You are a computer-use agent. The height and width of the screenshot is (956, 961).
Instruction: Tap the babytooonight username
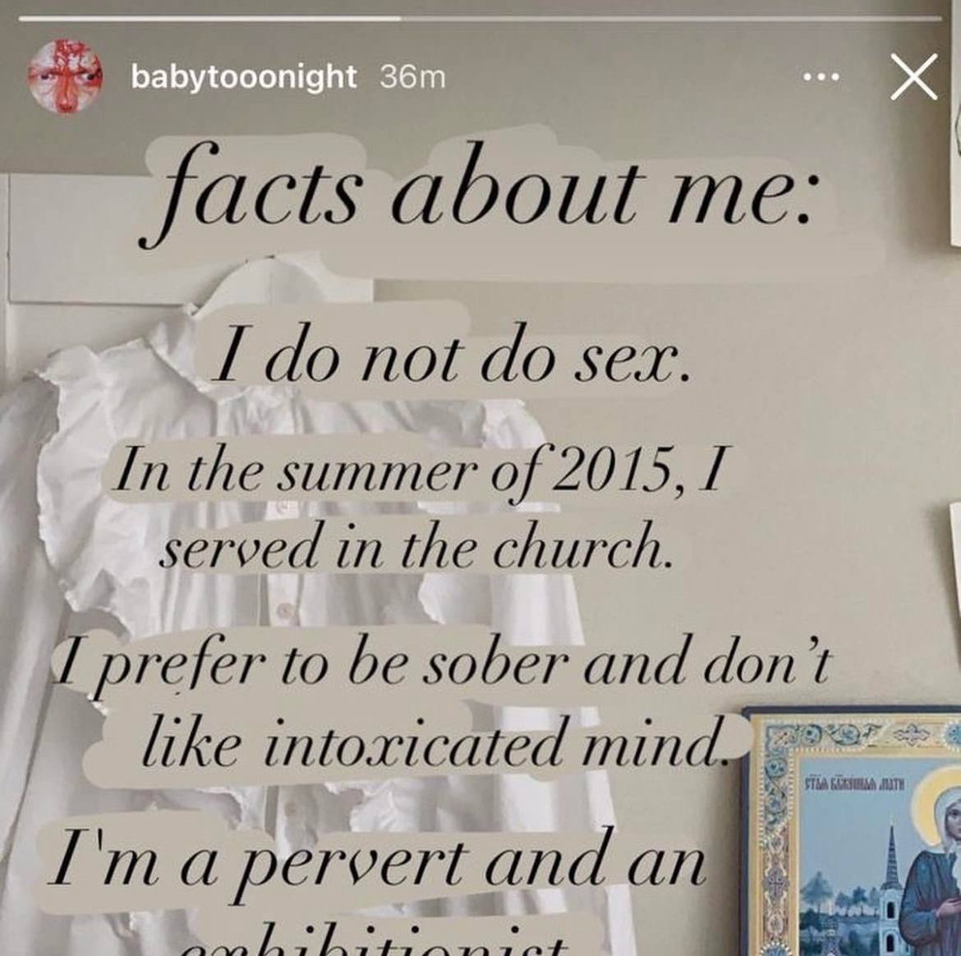tap(243, 77)
